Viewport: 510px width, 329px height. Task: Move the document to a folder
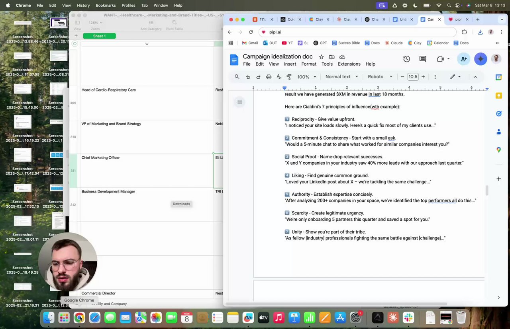[x=331, y=57]
